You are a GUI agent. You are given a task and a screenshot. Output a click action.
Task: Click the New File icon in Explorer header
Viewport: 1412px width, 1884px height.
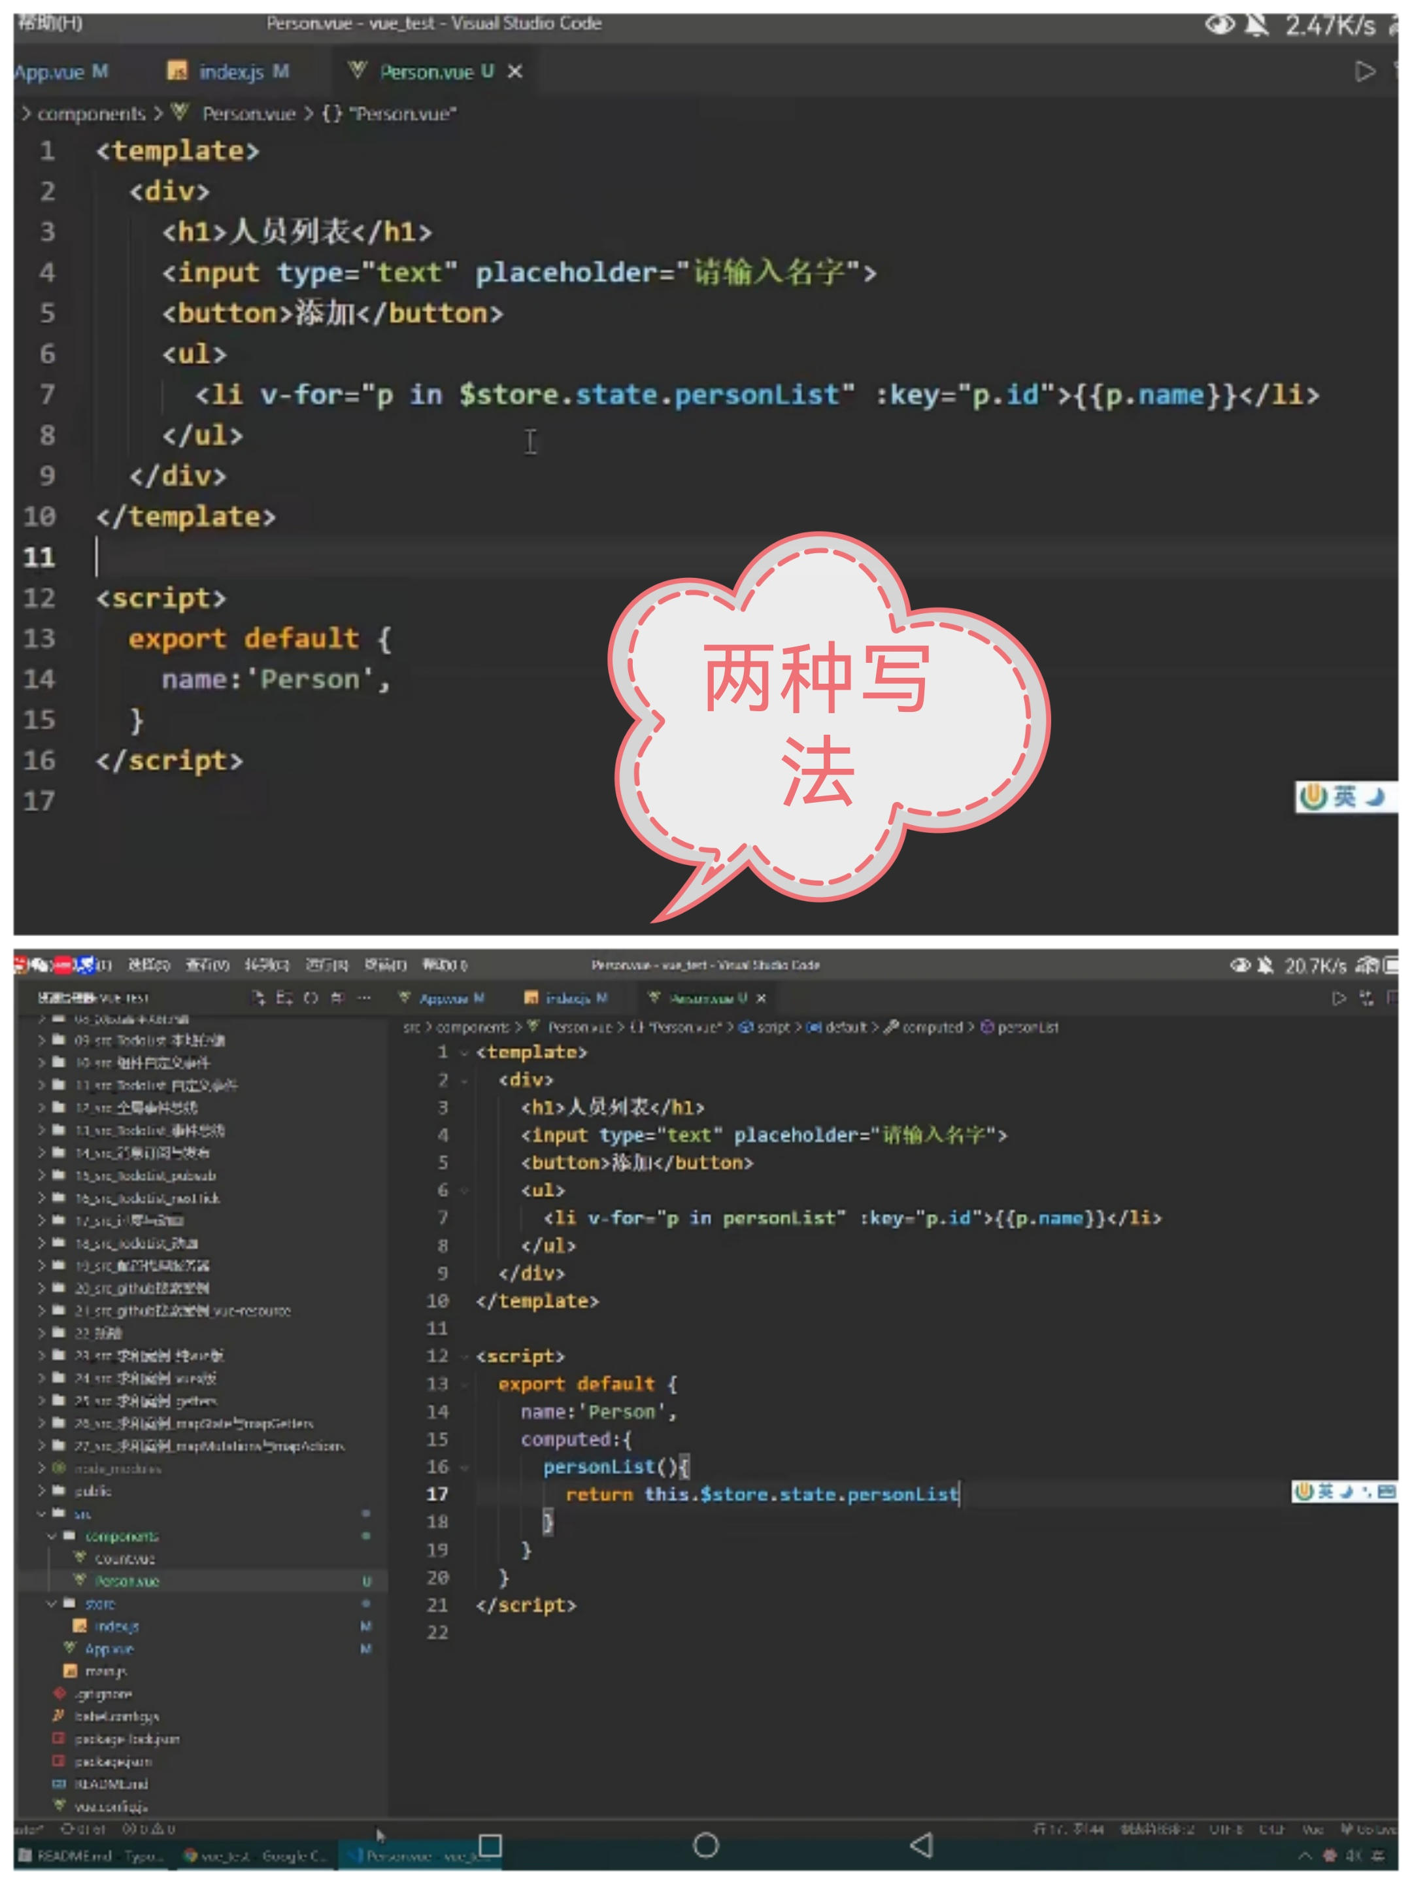pyautogui.click(x=258, y=998)
